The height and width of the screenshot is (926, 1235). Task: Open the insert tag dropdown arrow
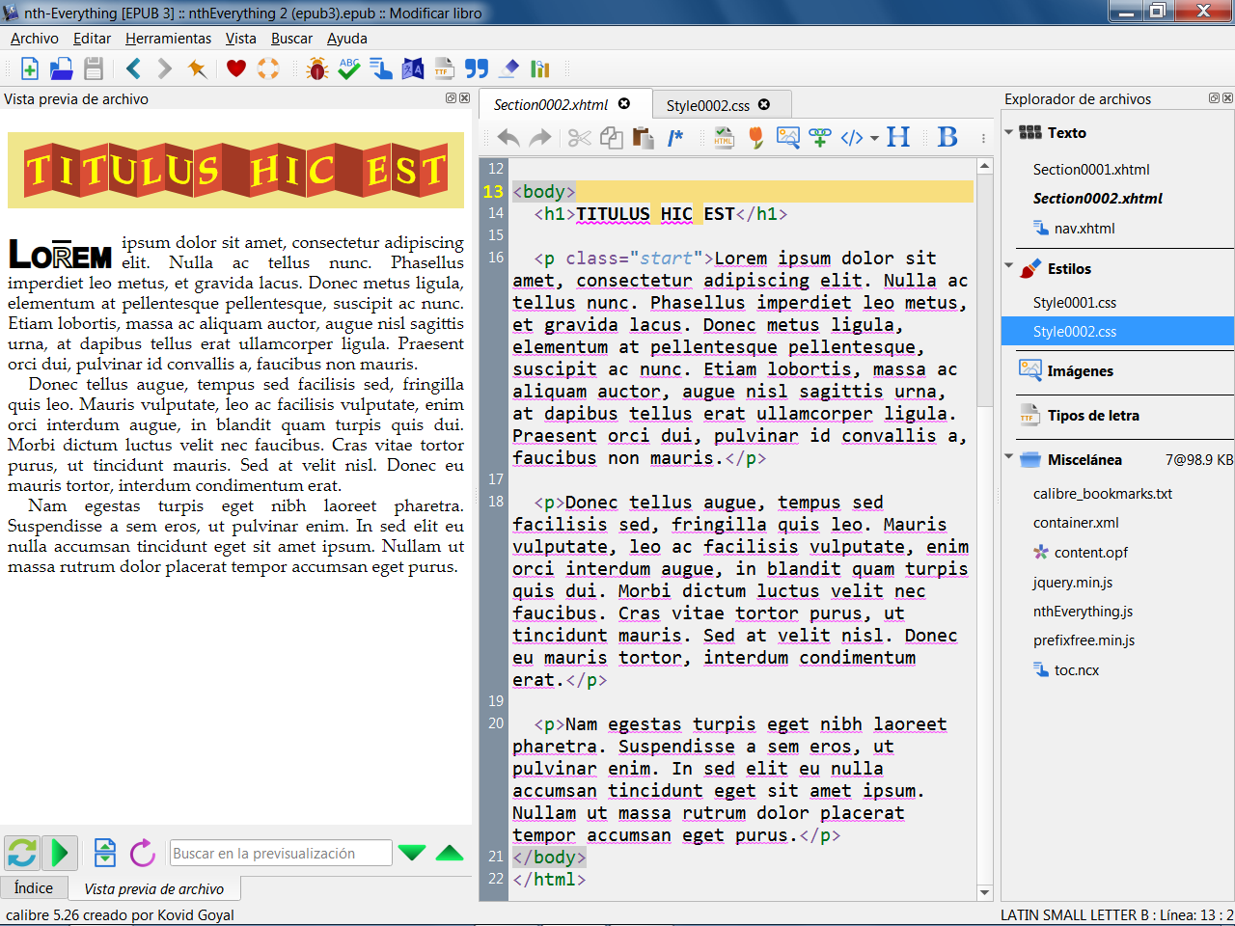click(x=874, y=138)
